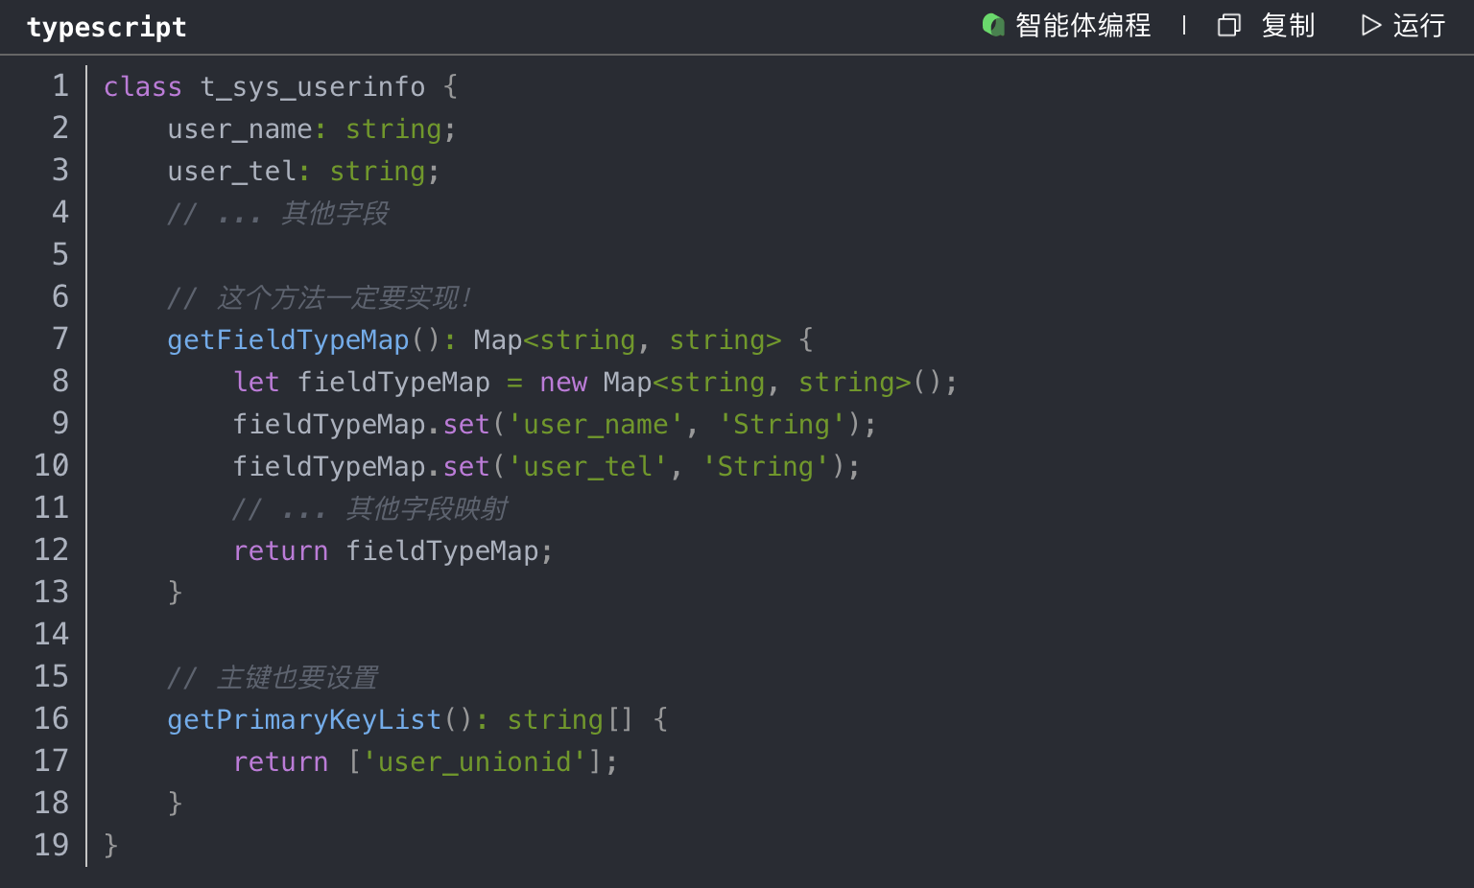Click the green 智能体编程 agent icon

[993, 25]
